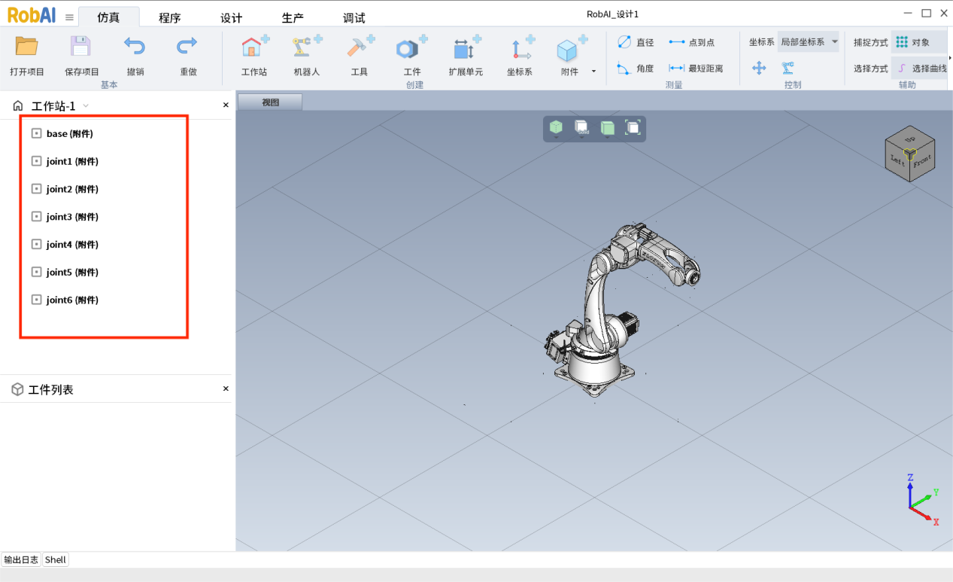Image resolution: width=953 pixels, height=582 pixels.
Task: Click the stacked cube display mode icon
Action: 581,128
